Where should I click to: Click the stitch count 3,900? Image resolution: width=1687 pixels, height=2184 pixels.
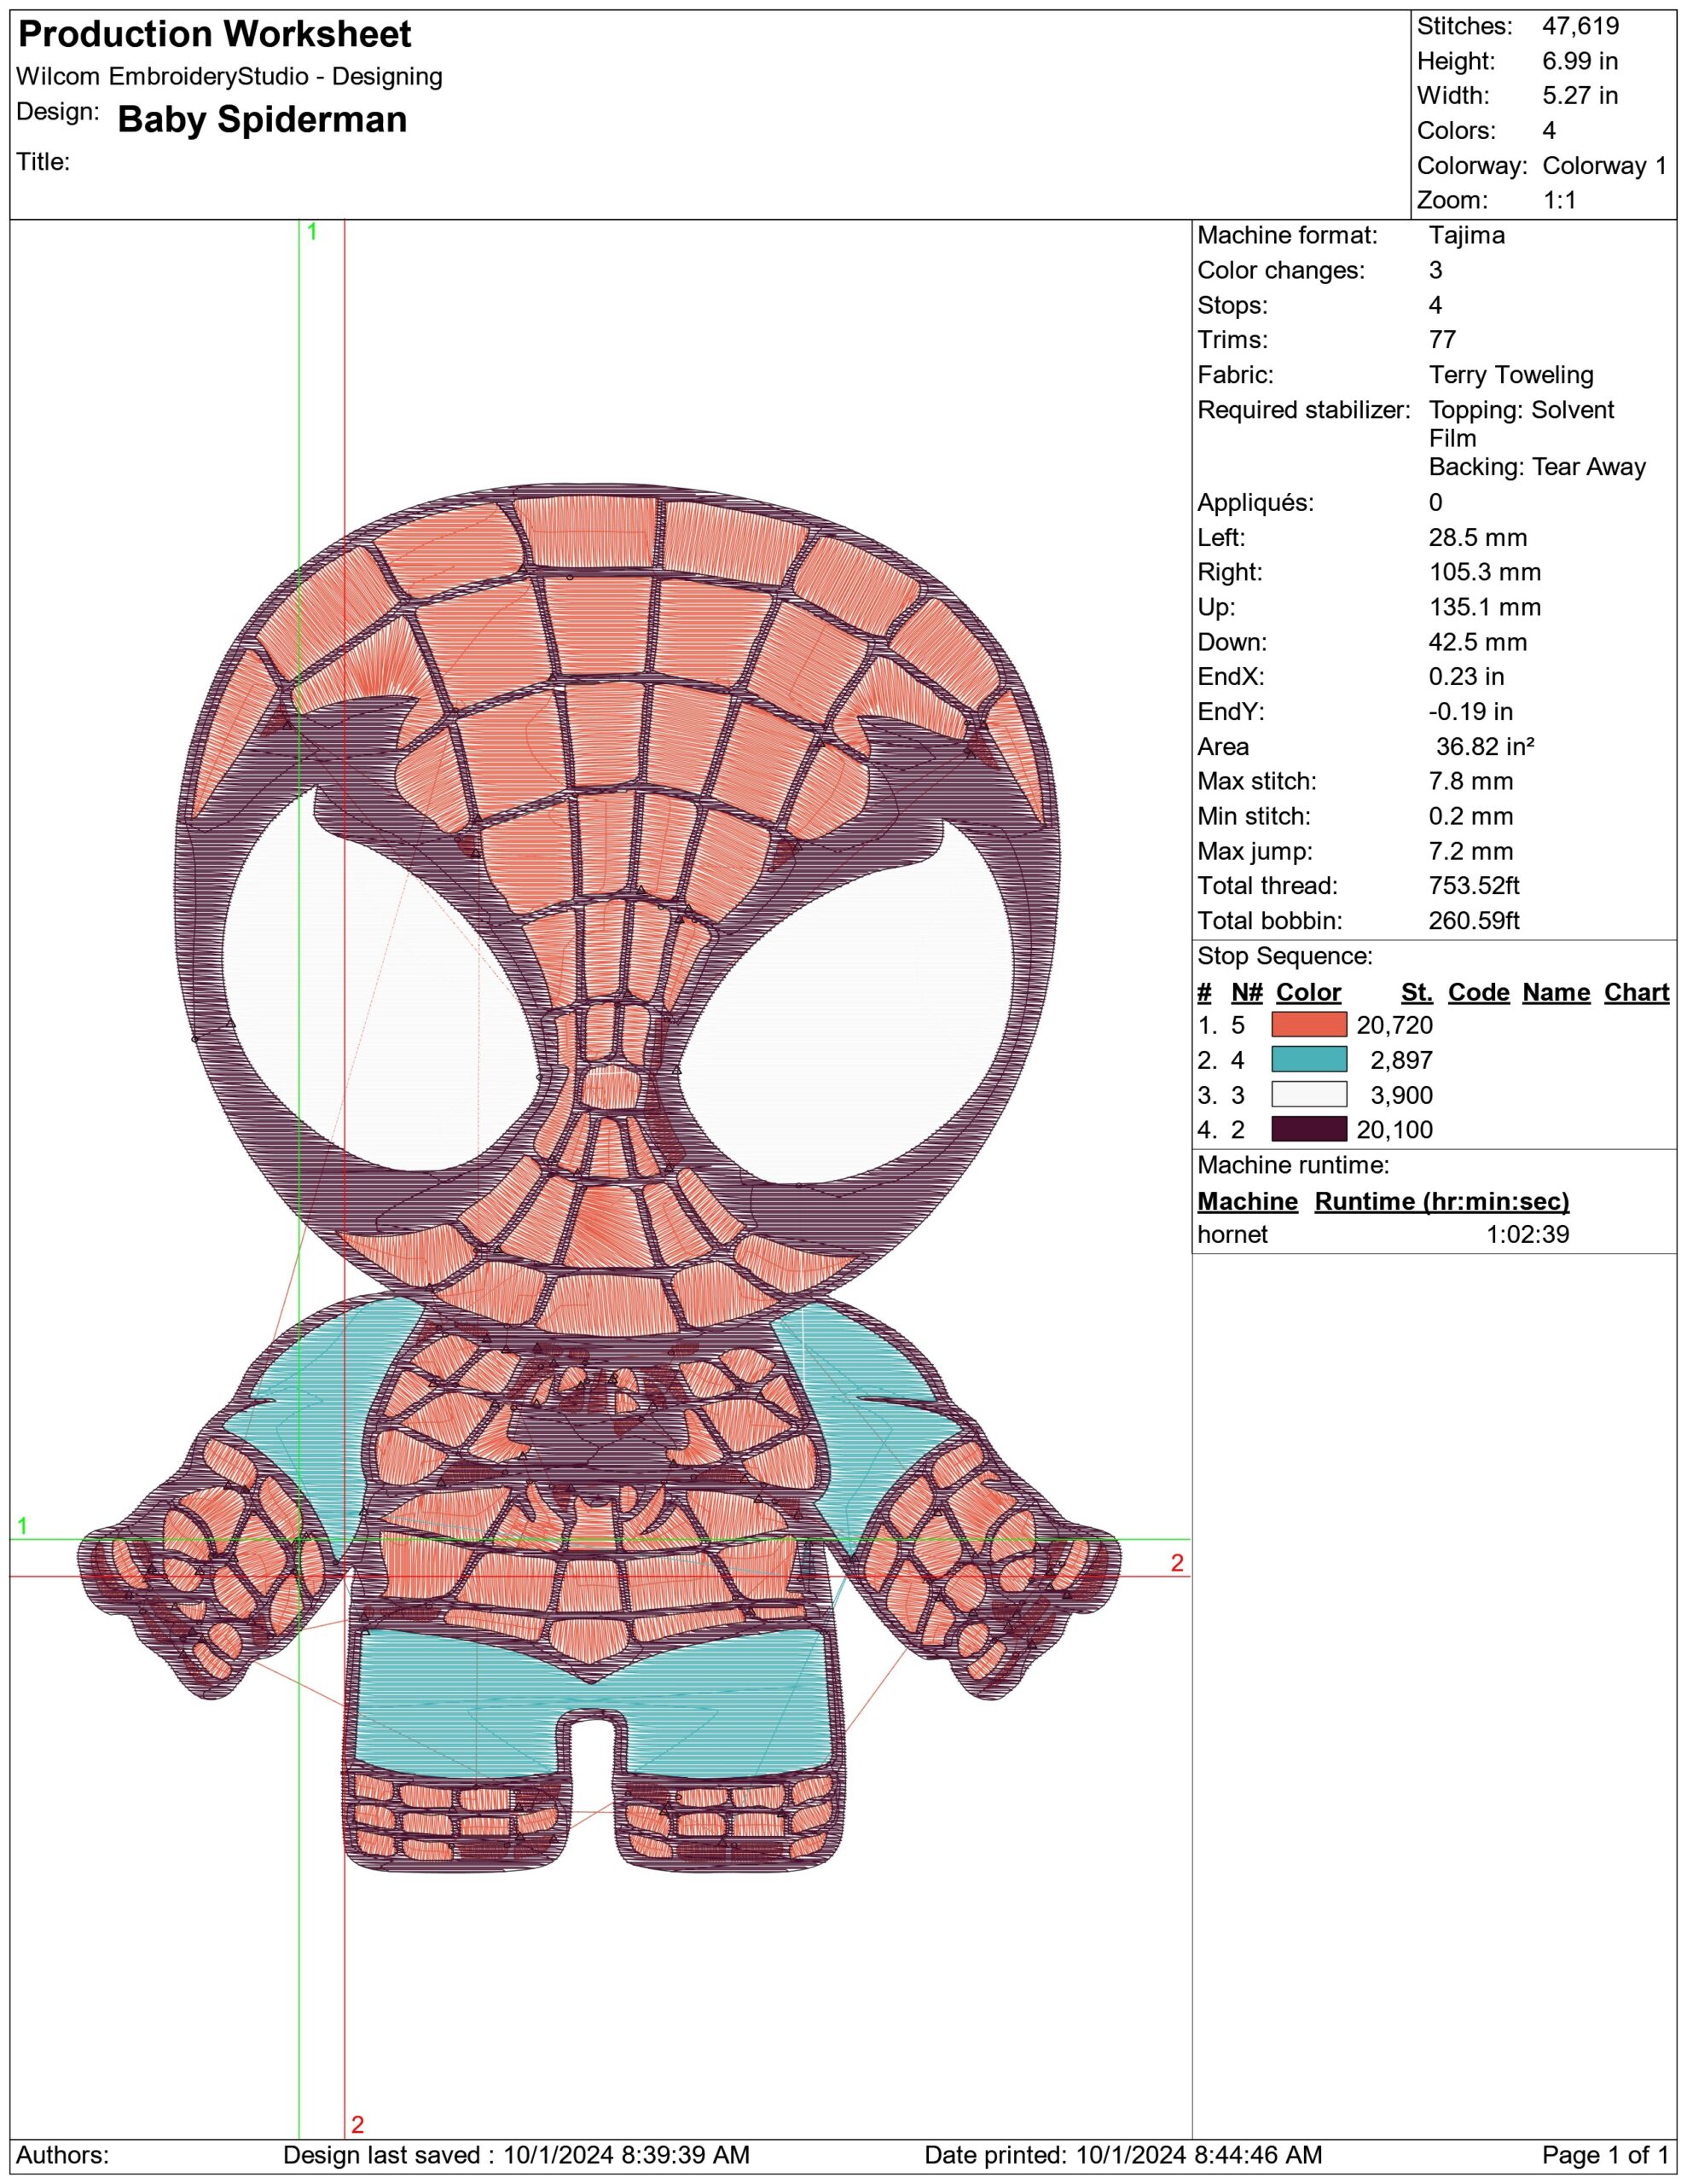[x=1401, y=1095]
